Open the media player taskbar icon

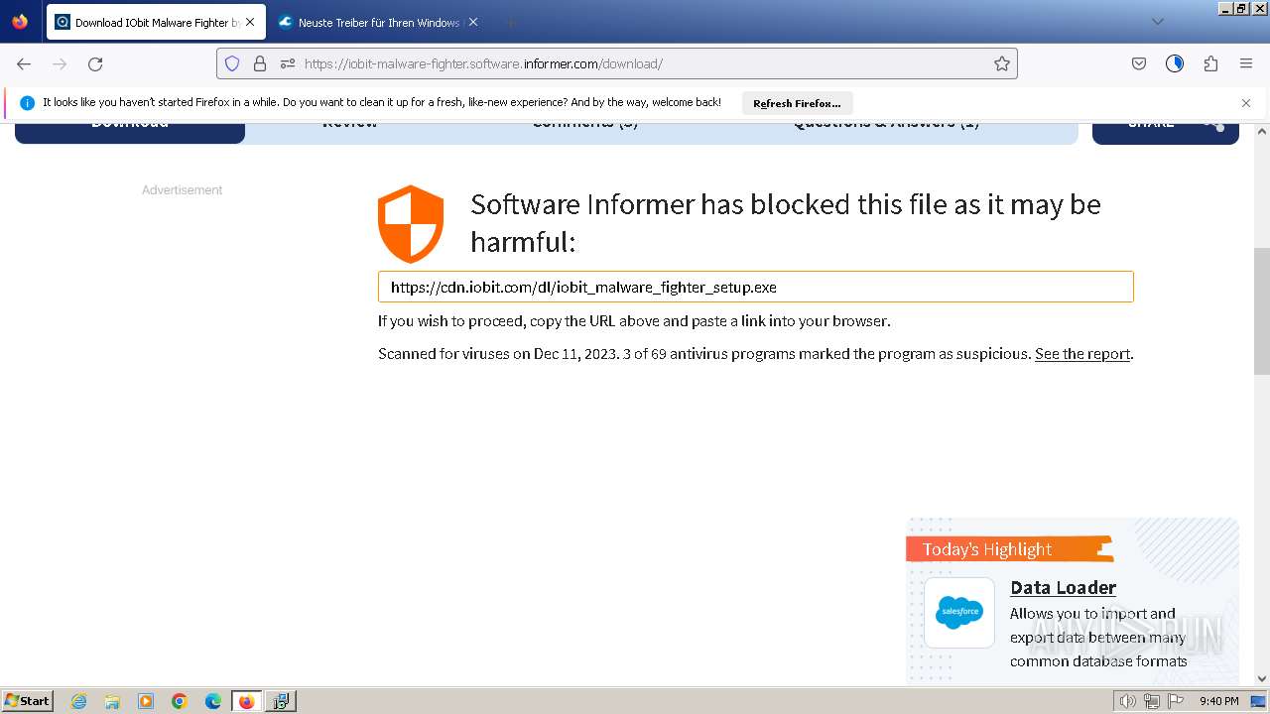click(x=146, y=701)
